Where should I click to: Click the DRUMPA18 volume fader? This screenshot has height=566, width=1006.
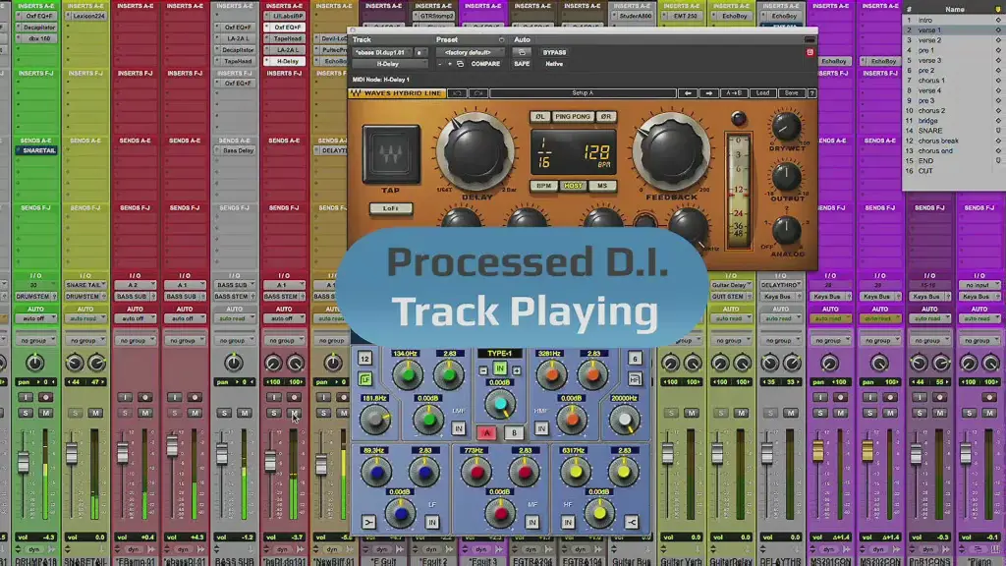[24, 462]
